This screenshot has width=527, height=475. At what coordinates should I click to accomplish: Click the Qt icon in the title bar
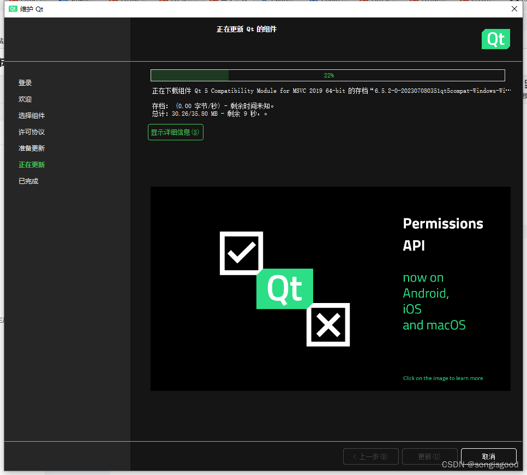(12, 9)
